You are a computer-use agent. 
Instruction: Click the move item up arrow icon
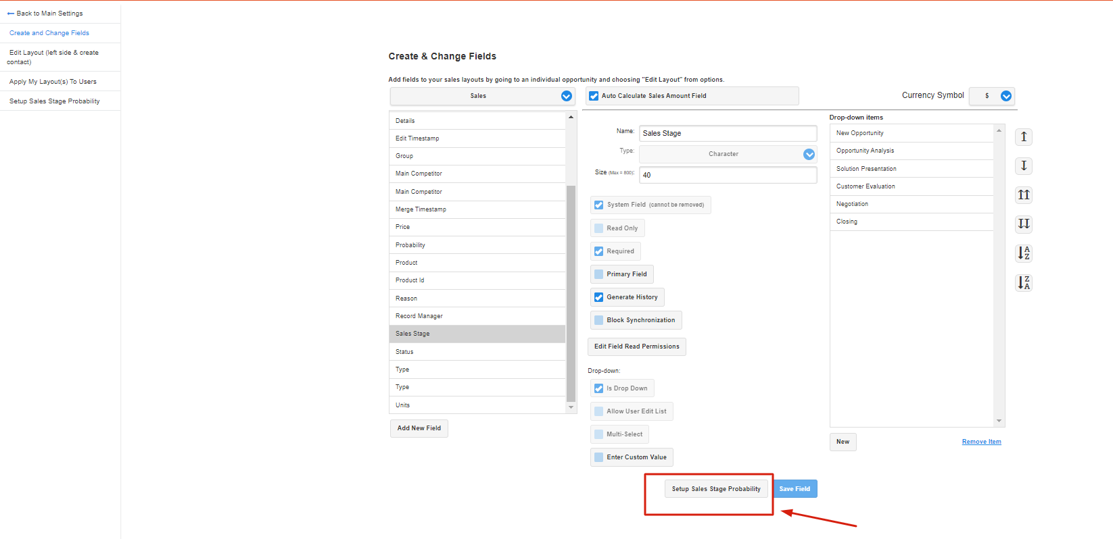click(x=1024, y=137)
